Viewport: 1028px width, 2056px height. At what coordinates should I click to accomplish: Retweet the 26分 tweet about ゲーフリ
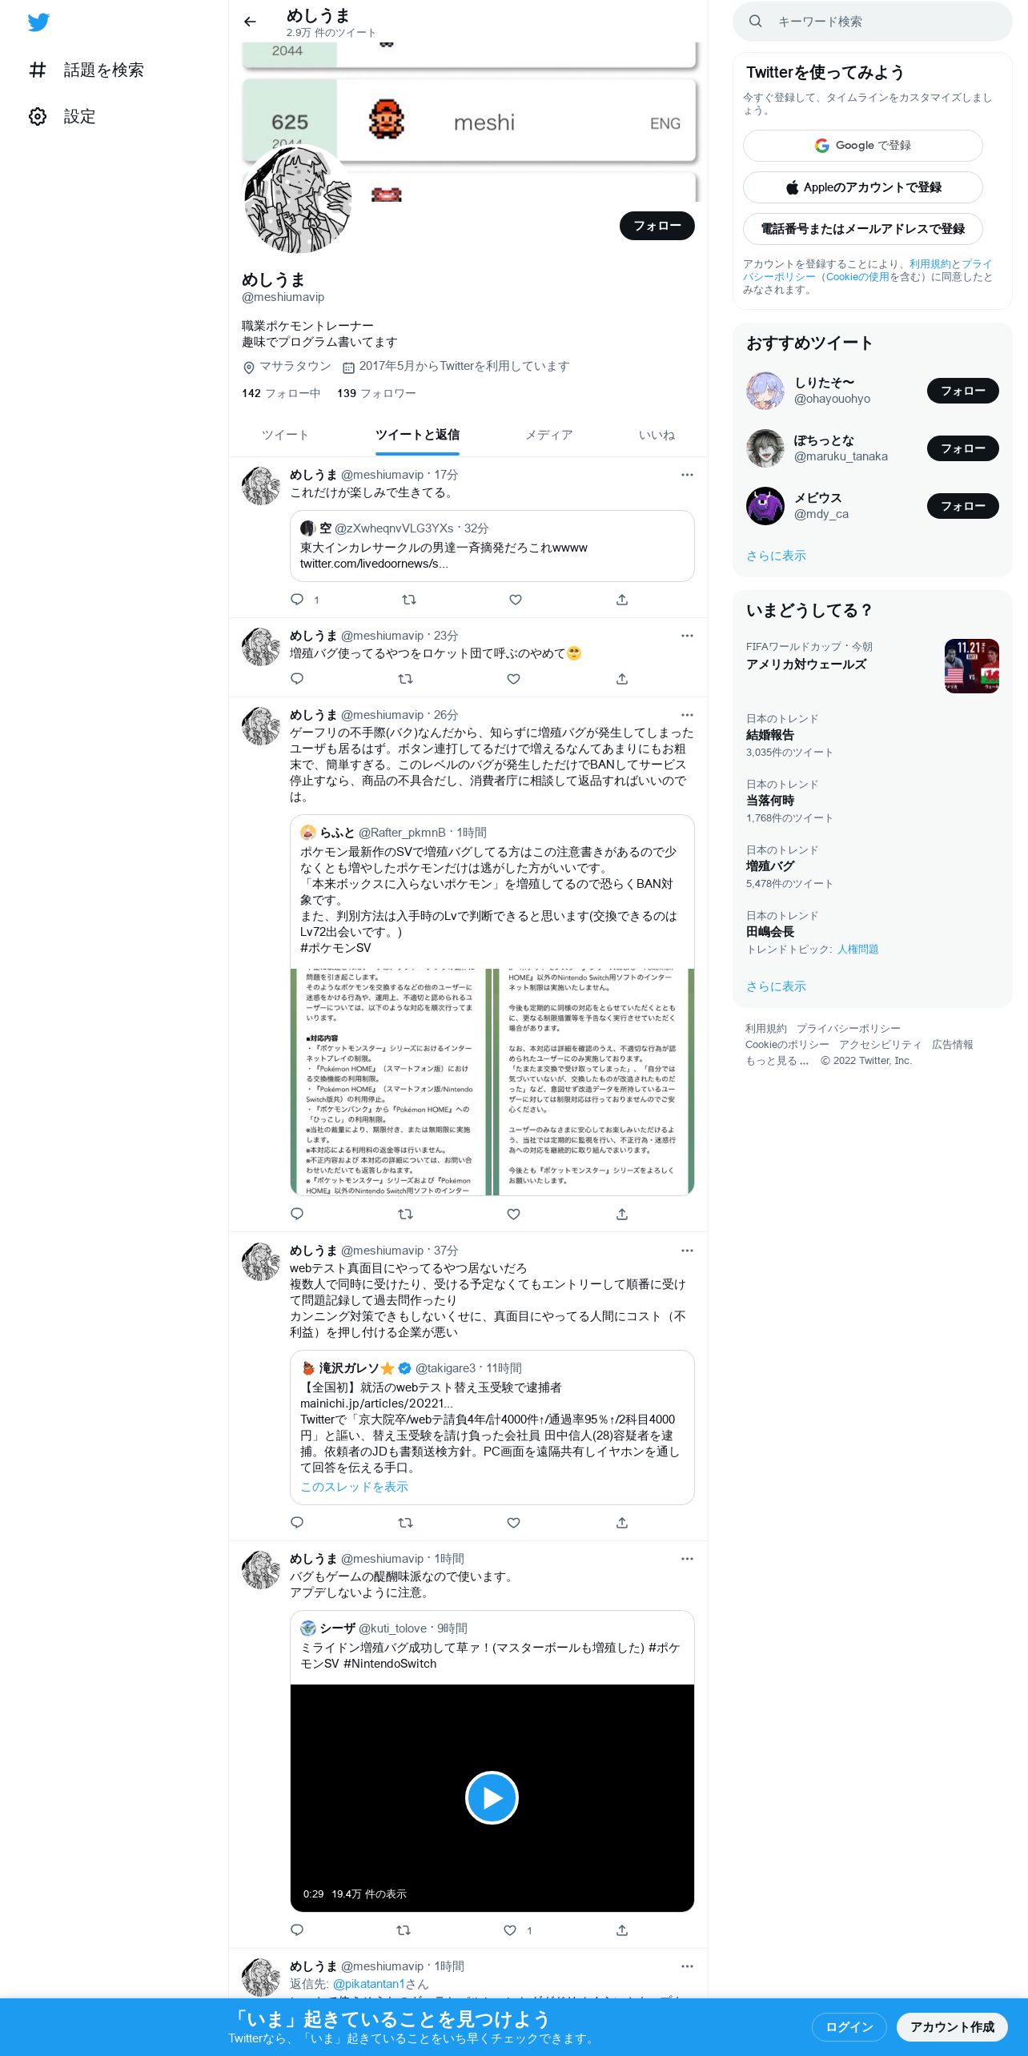pos(405,1215)
